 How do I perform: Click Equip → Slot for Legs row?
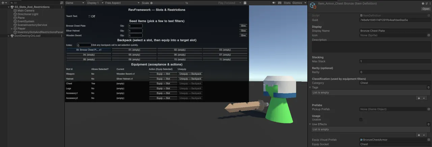pos(163,88)
